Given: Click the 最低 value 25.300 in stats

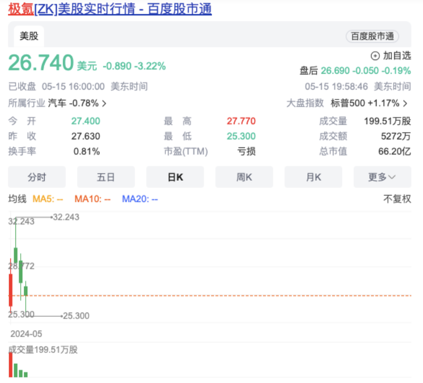Looking at the screenshot, I should [x=241, y=136].
